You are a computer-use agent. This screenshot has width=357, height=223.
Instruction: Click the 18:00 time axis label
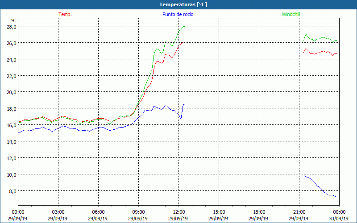(259, 212)
